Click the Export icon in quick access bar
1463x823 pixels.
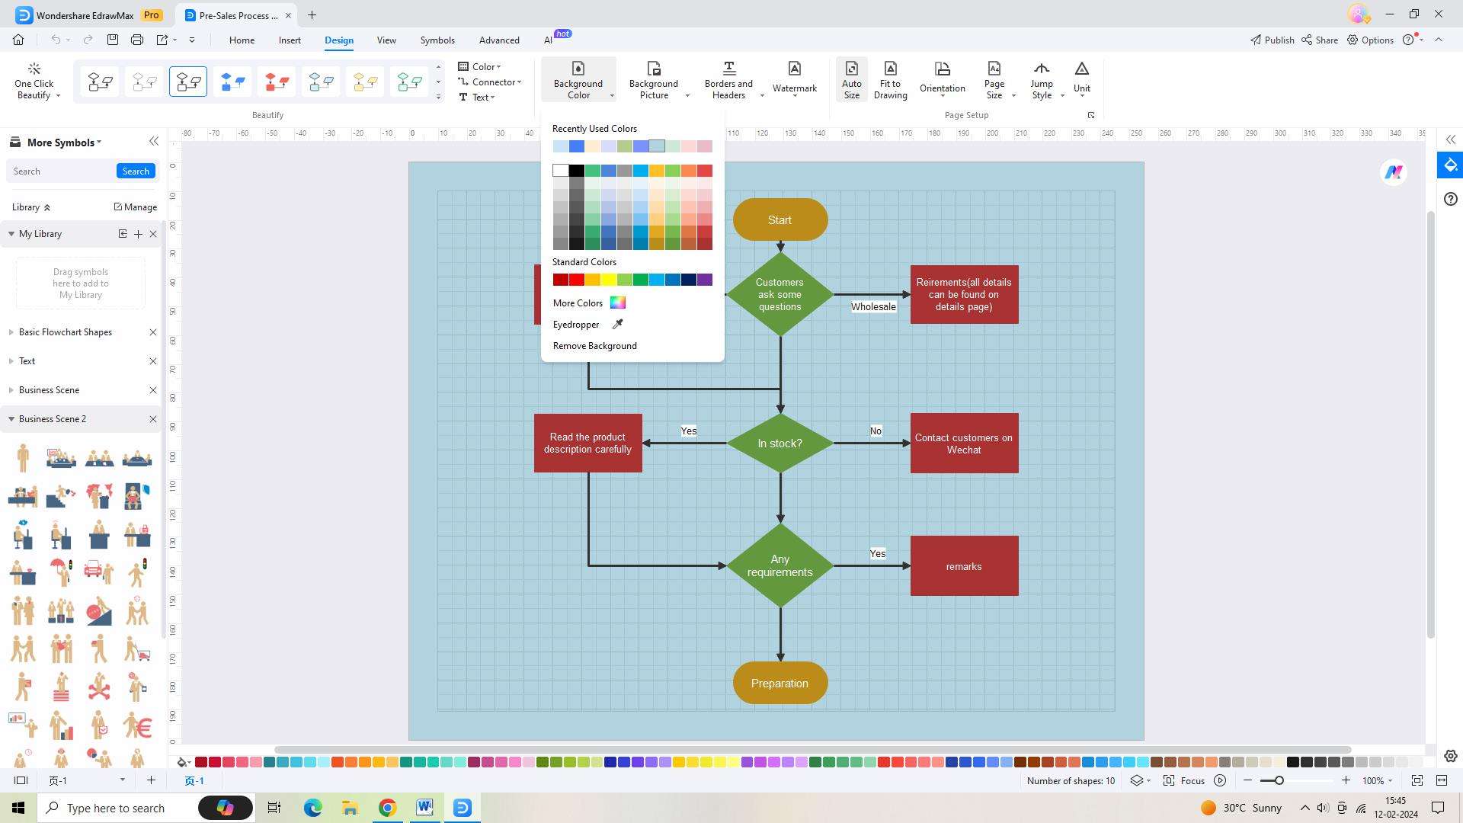click(x=162, y=40)
